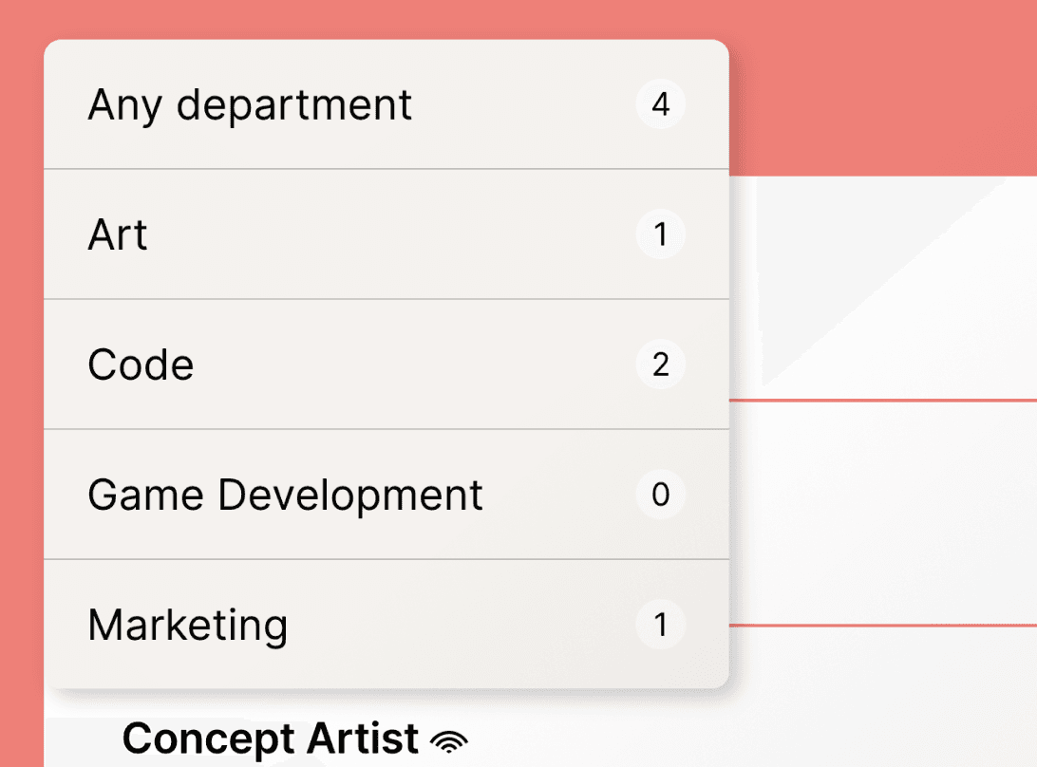
Task: Click the count badge showing 4
Action: (x=661, y=104)
